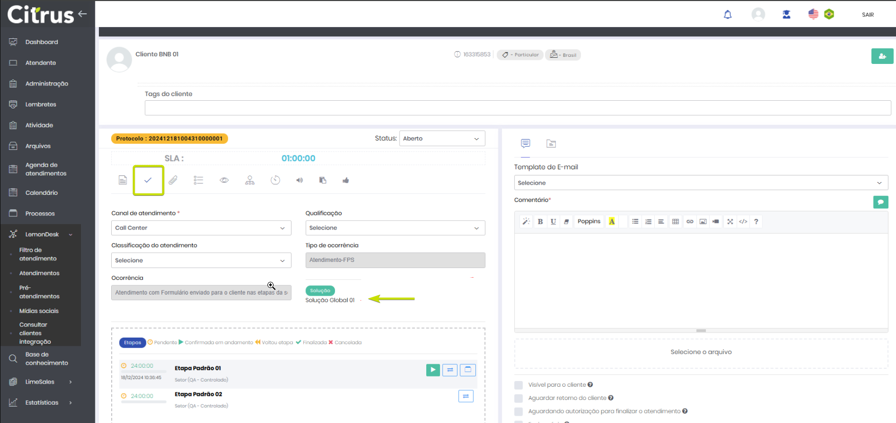Enable Visível para o cliente checkbox
Image resolution: width=896 pixels, height=423 pixels.
tap(518, 385)
